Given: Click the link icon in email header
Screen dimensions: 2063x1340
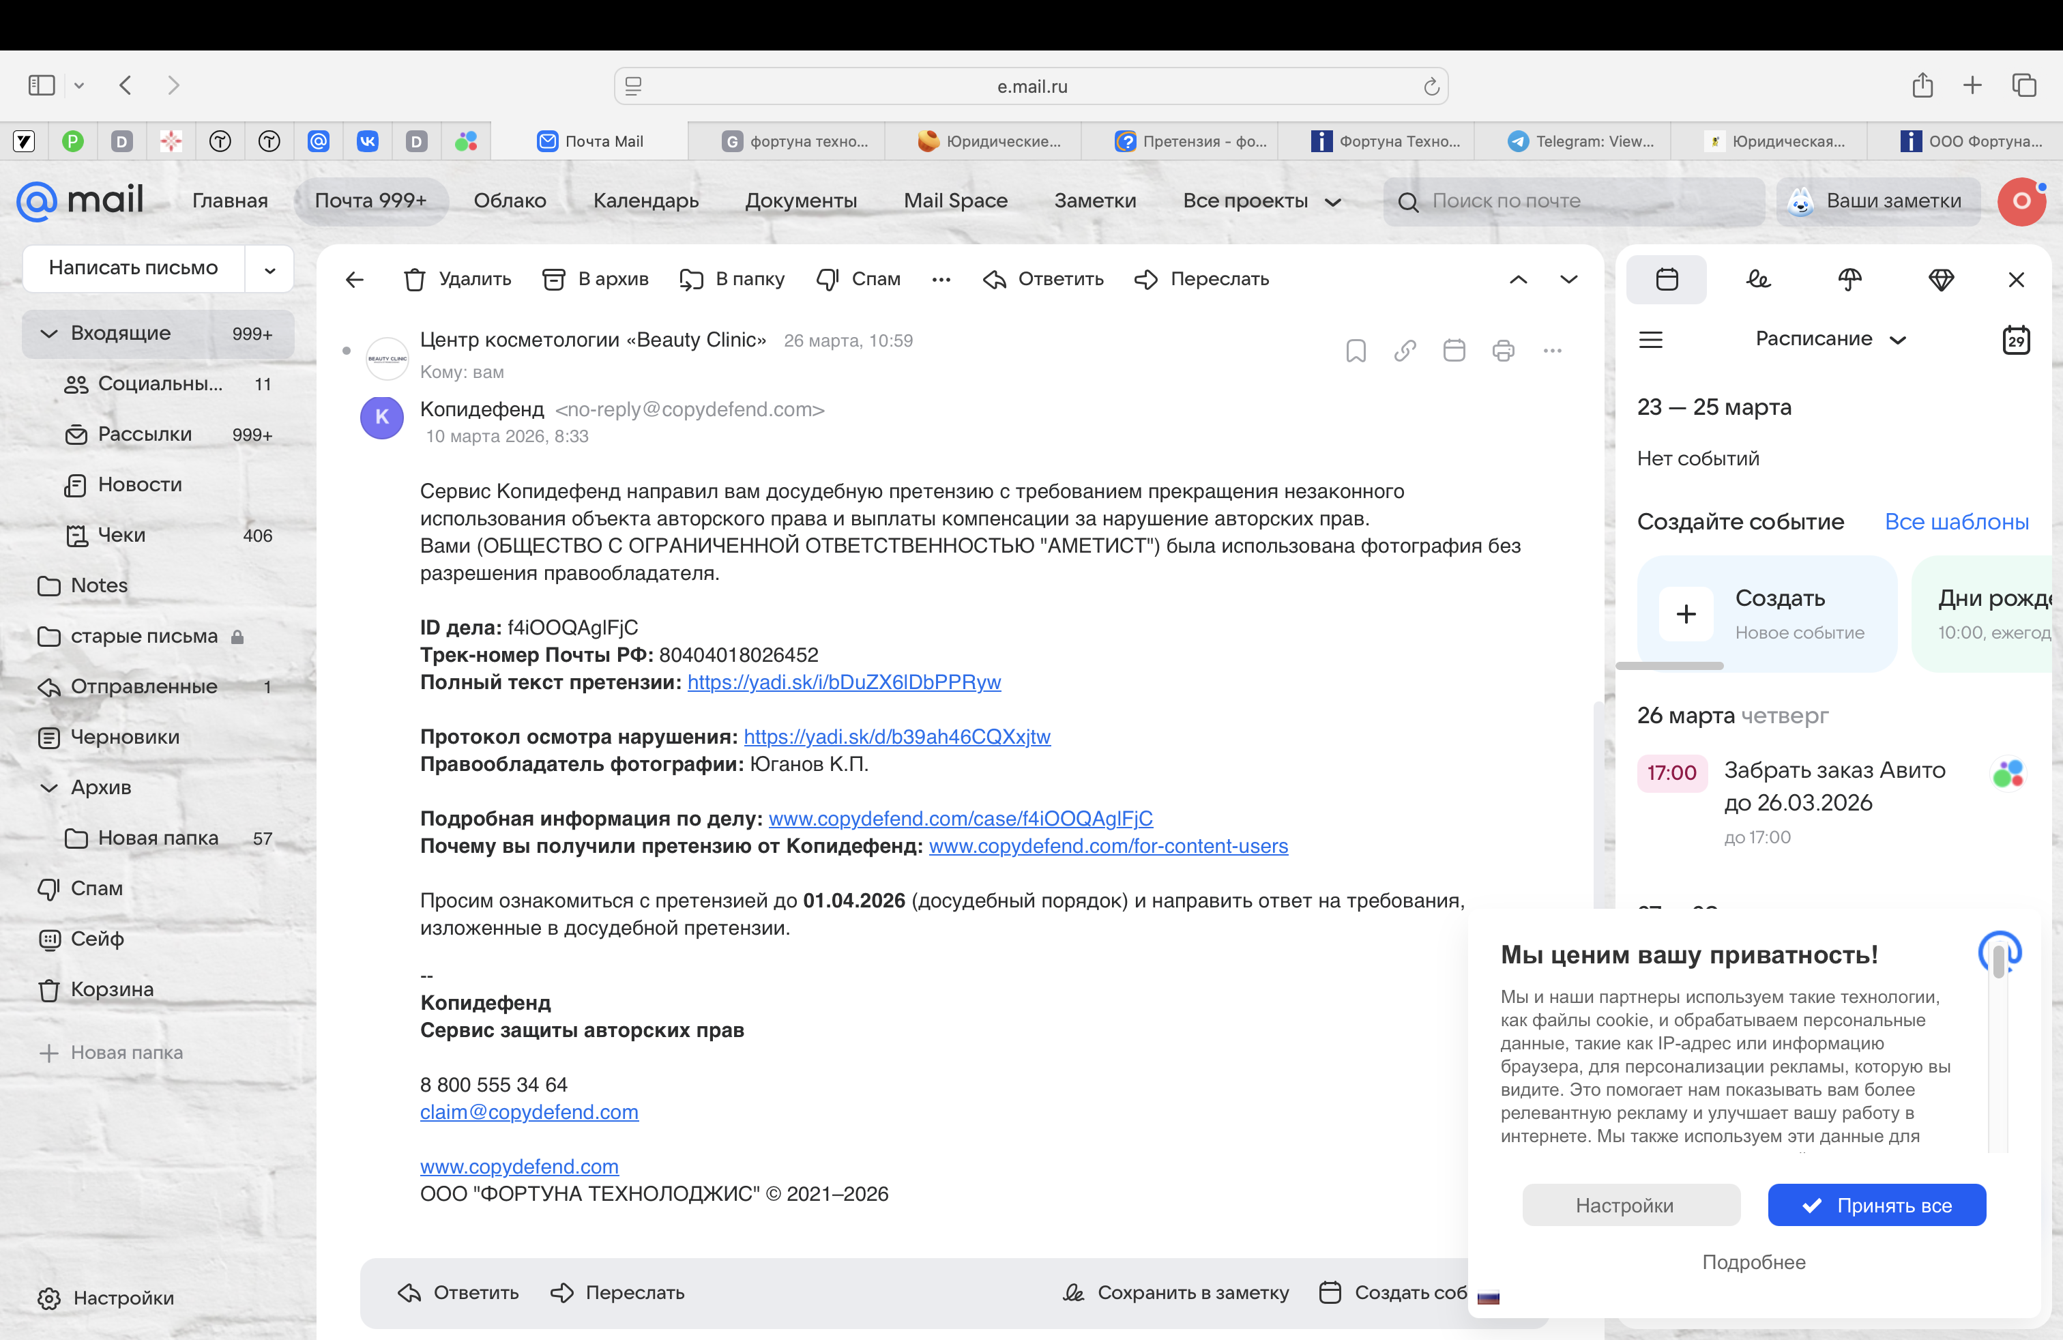Looking at the screenshot, I should coord(1405,350).
